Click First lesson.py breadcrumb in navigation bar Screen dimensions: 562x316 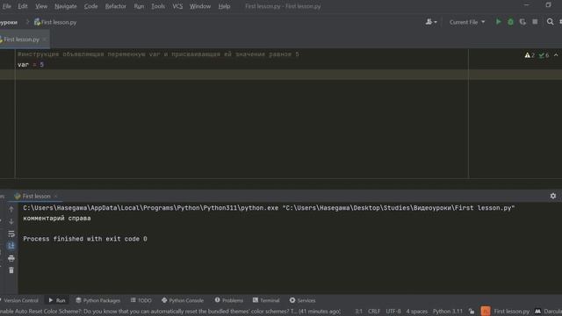pyautogui.click(x=55, y=22)
